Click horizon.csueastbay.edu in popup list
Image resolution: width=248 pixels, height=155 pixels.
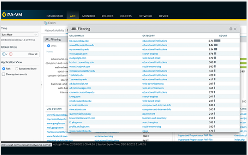pos(82,62)
